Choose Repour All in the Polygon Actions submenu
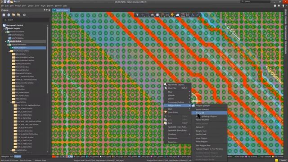 pyautogui.click(x=209, y=113)
